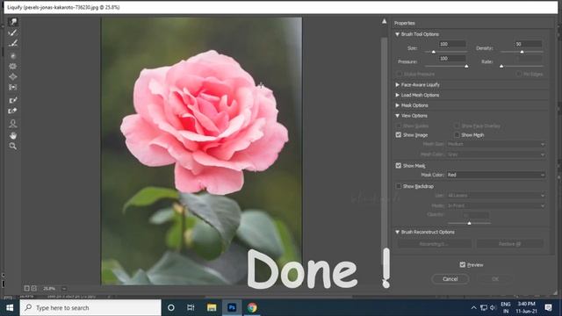Click the Reconstruct button

click(434, 244)
